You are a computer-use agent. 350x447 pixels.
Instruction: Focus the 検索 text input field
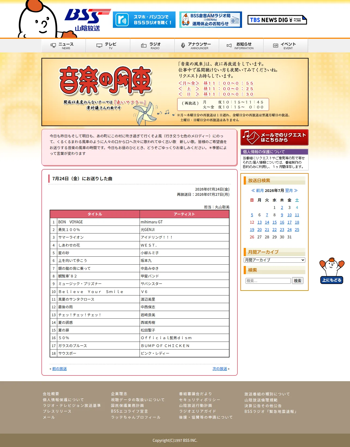click(268, 281)
